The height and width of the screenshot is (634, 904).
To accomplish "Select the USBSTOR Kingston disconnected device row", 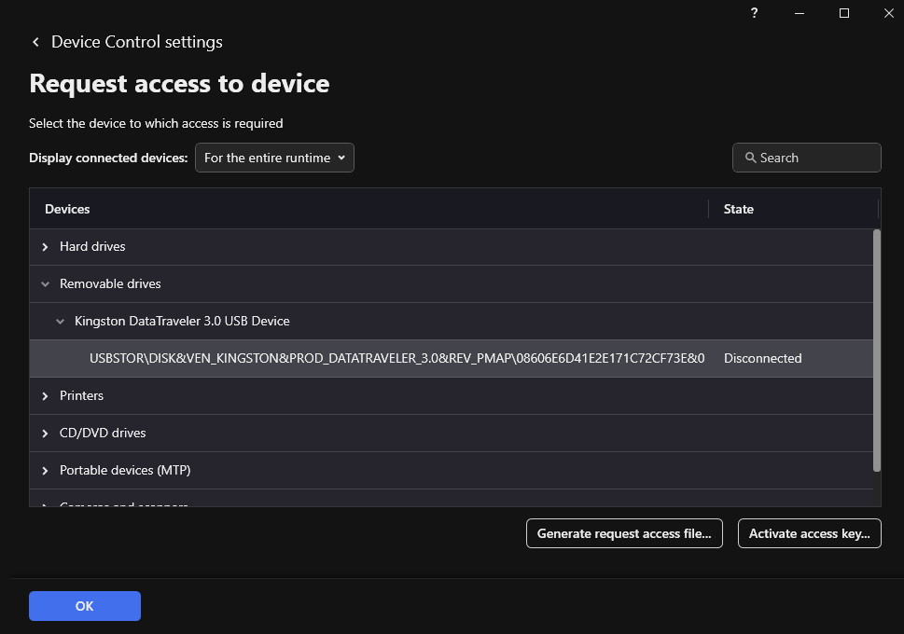I will (396, 359).
